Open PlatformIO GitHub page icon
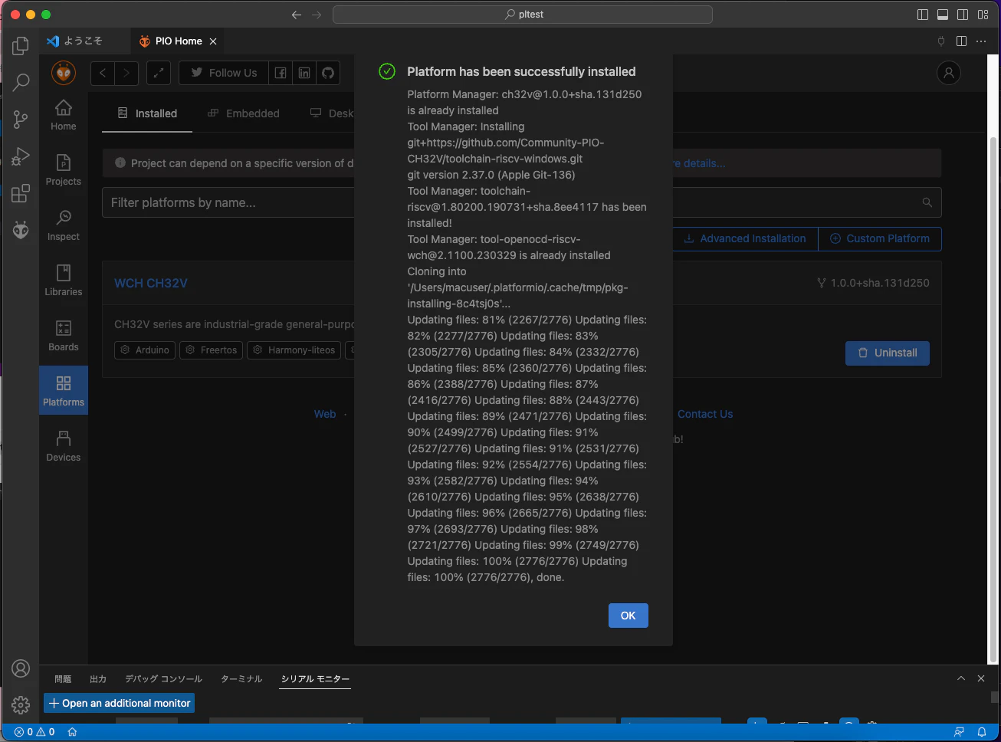Screen dimensions: 1001x742 tap(328, 73)
